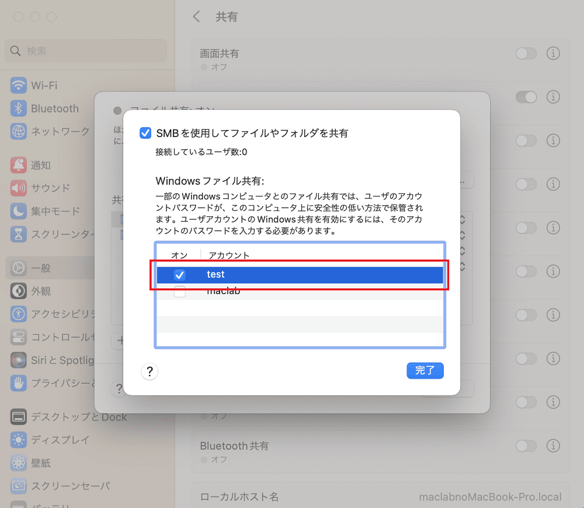Click in the 検索 search field
This screenshot has width=584, height=508.
[x=86, y=51]
